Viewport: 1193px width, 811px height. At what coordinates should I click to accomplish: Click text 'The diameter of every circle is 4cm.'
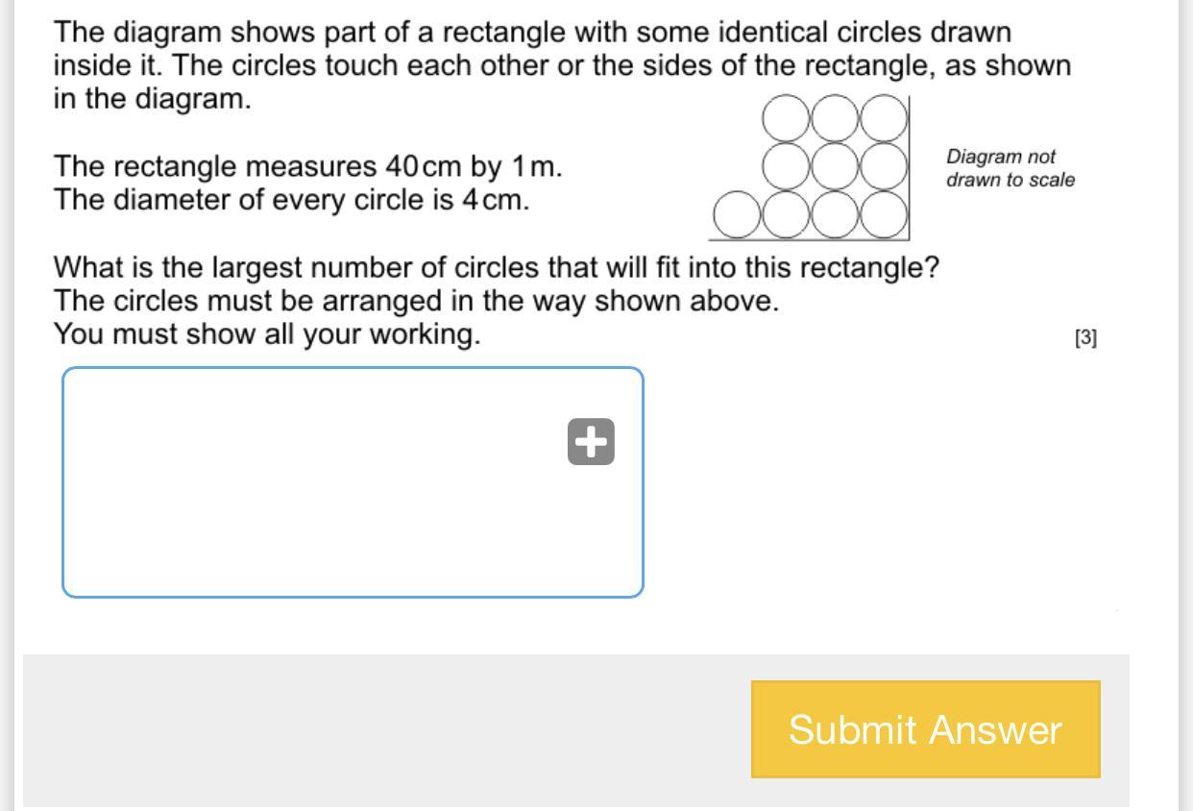click(x=291, y=200)
